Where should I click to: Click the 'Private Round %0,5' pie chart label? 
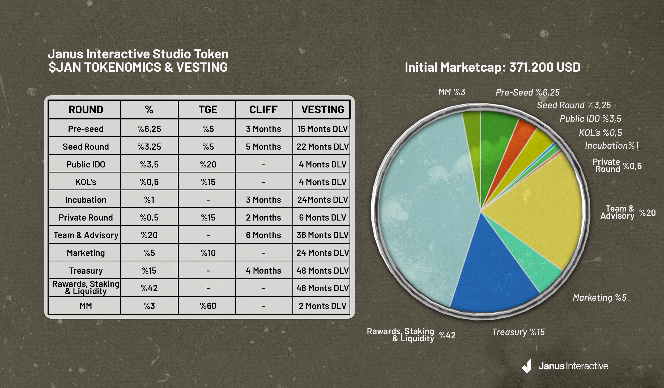tap(617, 166)
